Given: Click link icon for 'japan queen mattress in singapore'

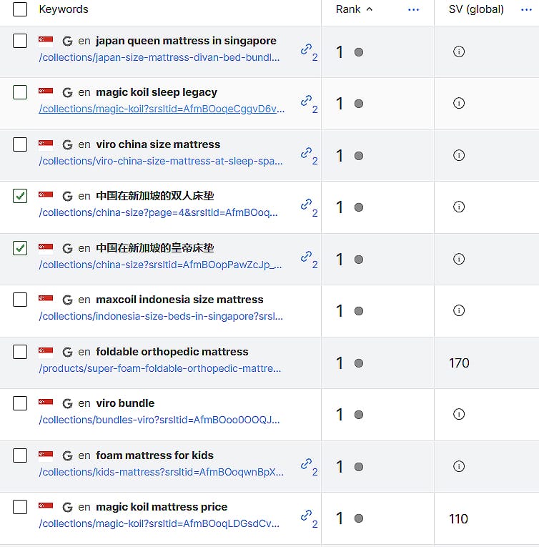Looking at the screenshot, I should click(x=306, y=49).
